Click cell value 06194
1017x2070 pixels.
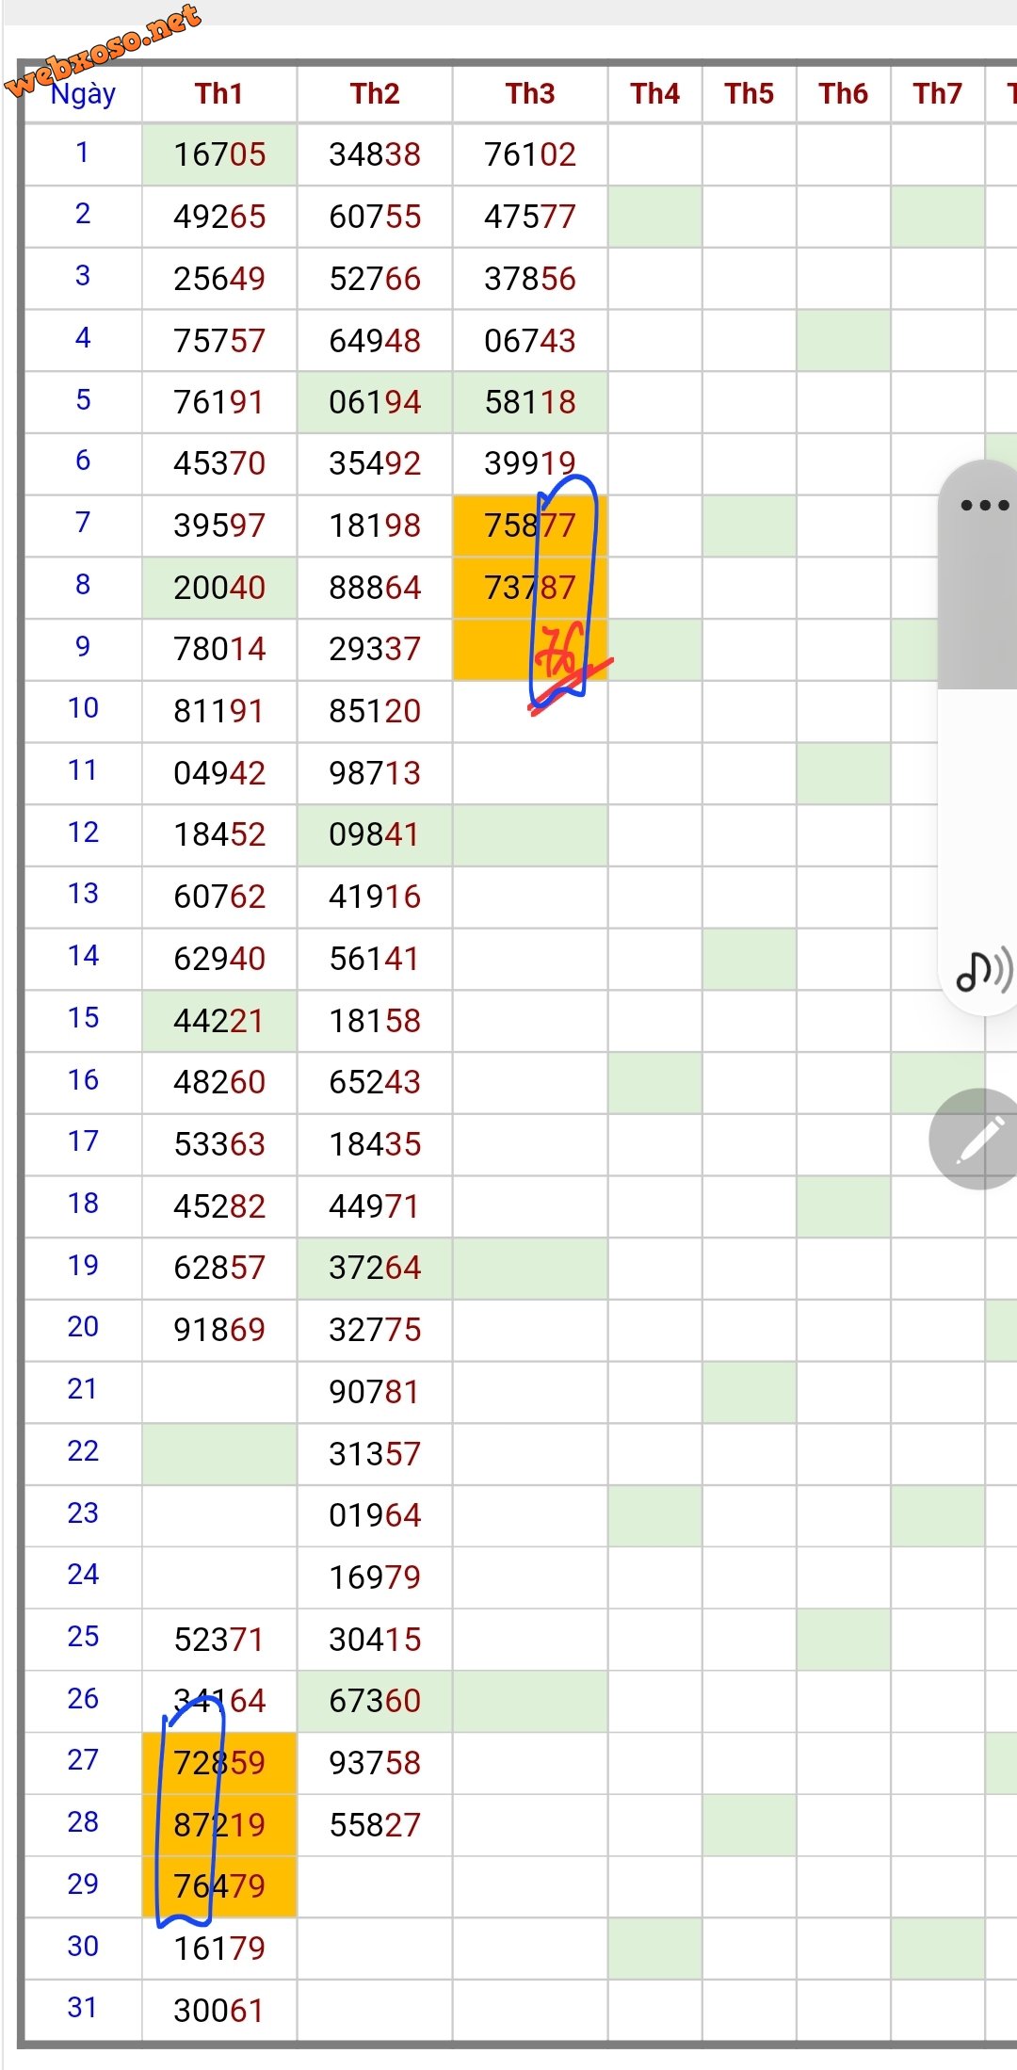[375, 402]
